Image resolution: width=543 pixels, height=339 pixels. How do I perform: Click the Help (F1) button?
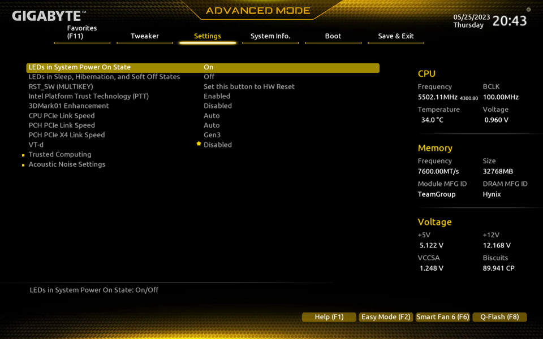pyautogui.click(x=329, y=317)
